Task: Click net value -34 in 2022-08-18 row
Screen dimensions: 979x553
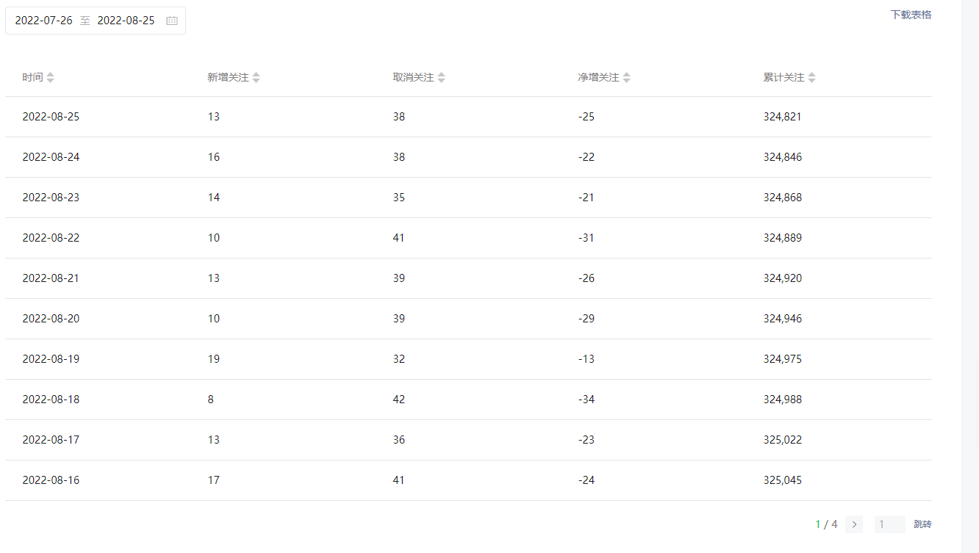Action: (x=587, y=400)
